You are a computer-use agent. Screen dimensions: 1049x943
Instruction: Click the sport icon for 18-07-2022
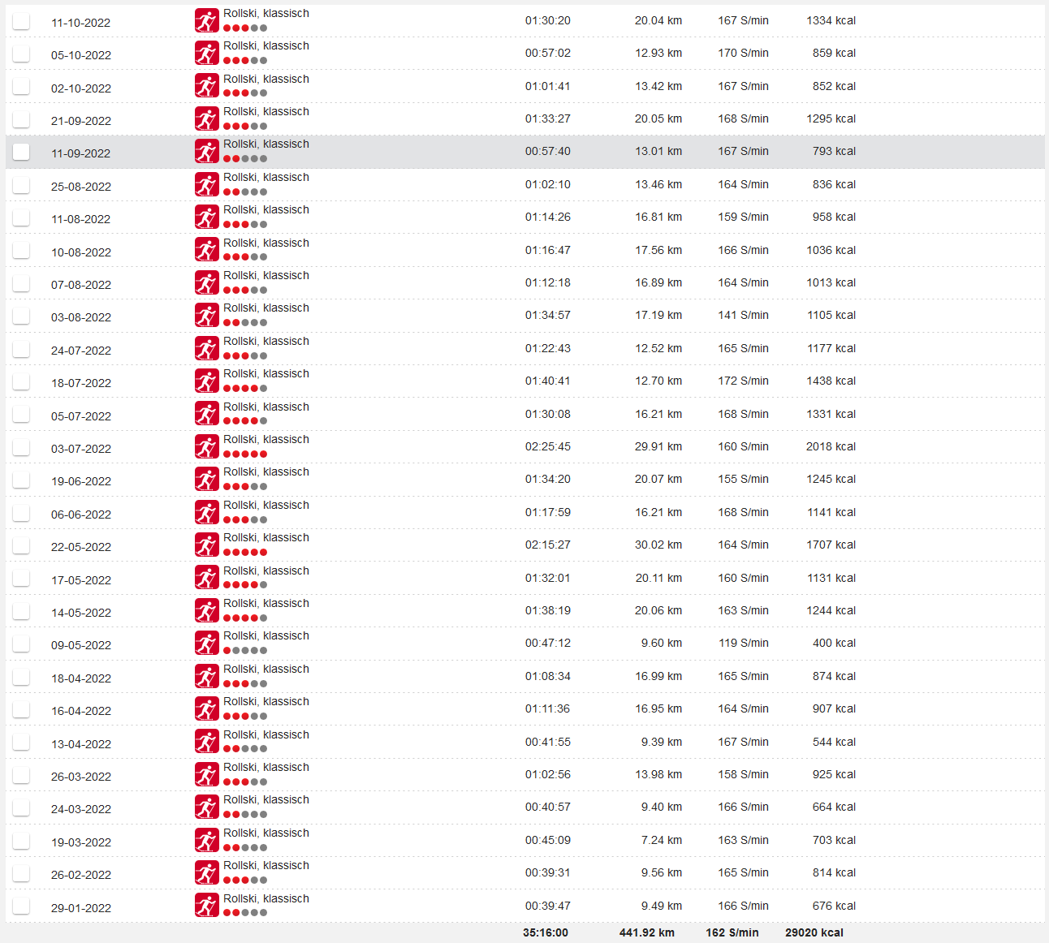pos(207,381)
